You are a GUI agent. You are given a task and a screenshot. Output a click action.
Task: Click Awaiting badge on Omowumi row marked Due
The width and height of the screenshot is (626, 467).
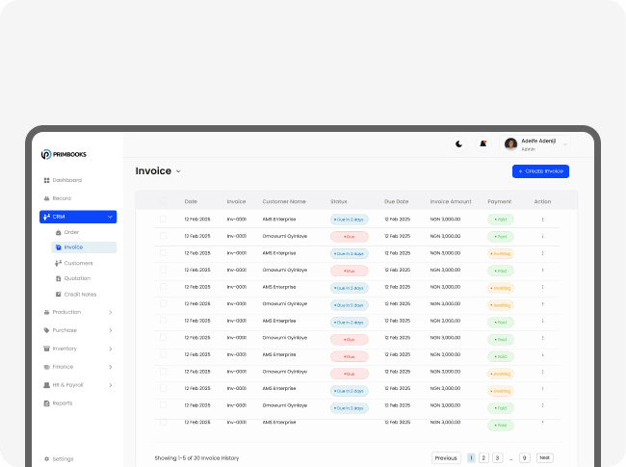501,374
